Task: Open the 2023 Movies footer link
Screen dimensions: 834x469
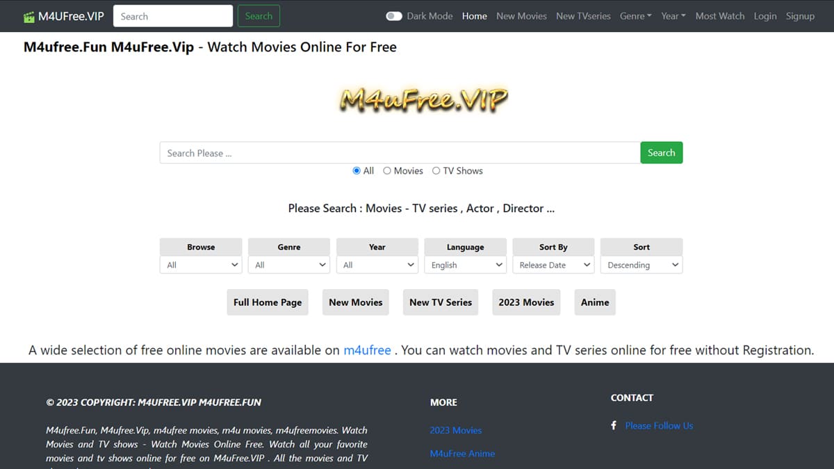Action: click(456, 430)
